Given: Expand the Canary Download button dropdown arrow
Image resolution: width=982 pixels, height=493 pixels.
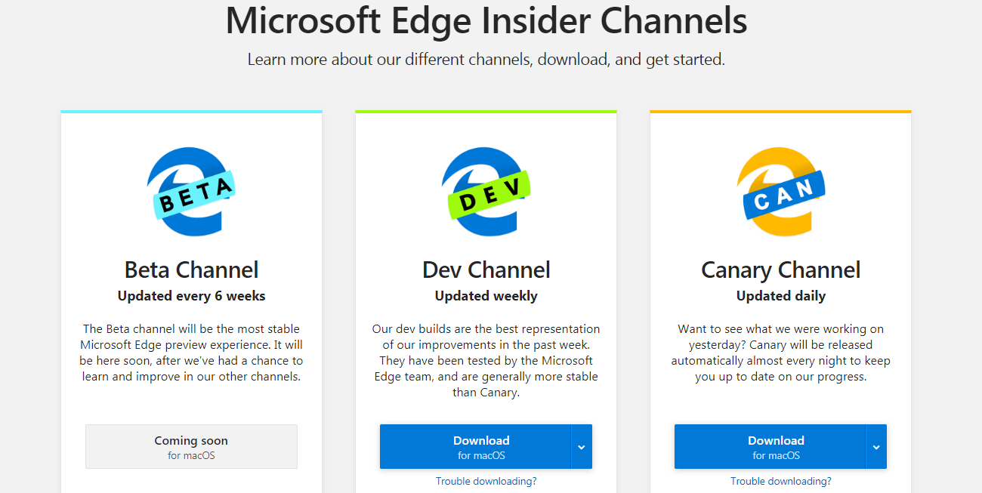Looking at the screenshot, I should pos(876,446).
